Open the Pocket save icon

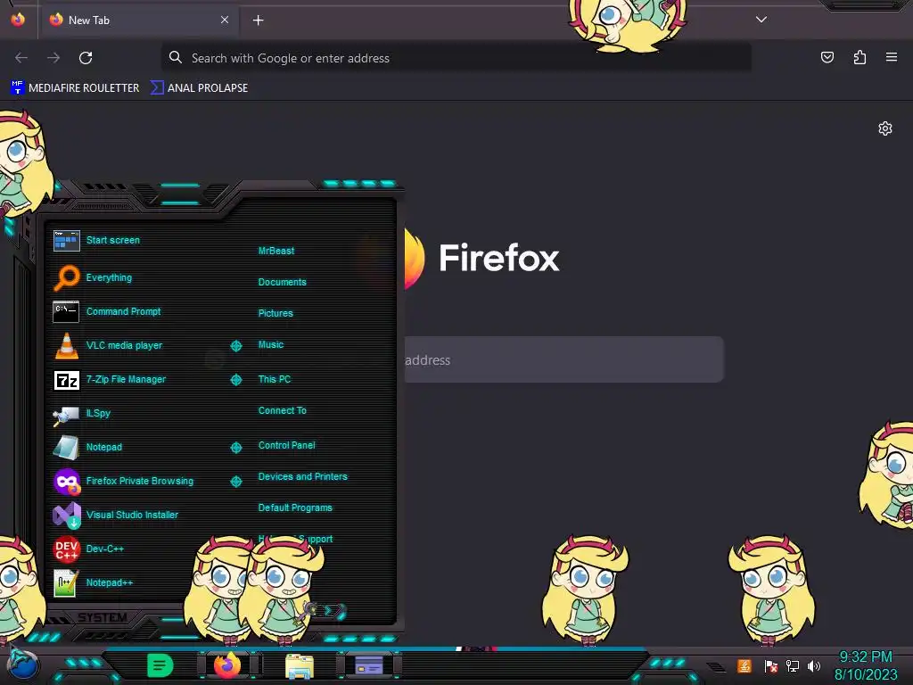pyautogui.click(x=827, y=57)
